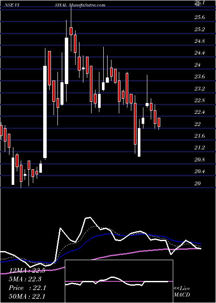Click the 22.4 price axis label
Viewport: 216px width, 303px height.
pos(200,112)
